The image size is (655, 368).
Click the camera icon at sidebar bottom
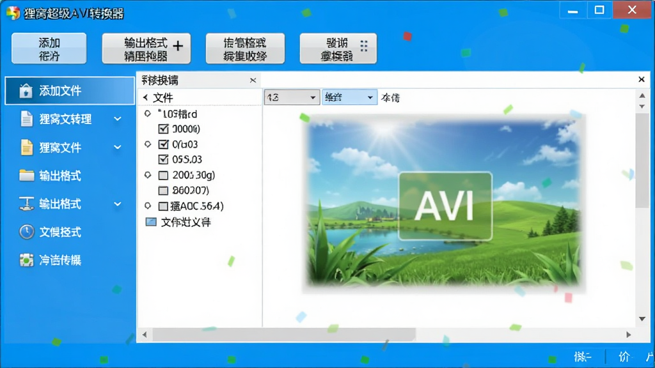coord(26,260)
